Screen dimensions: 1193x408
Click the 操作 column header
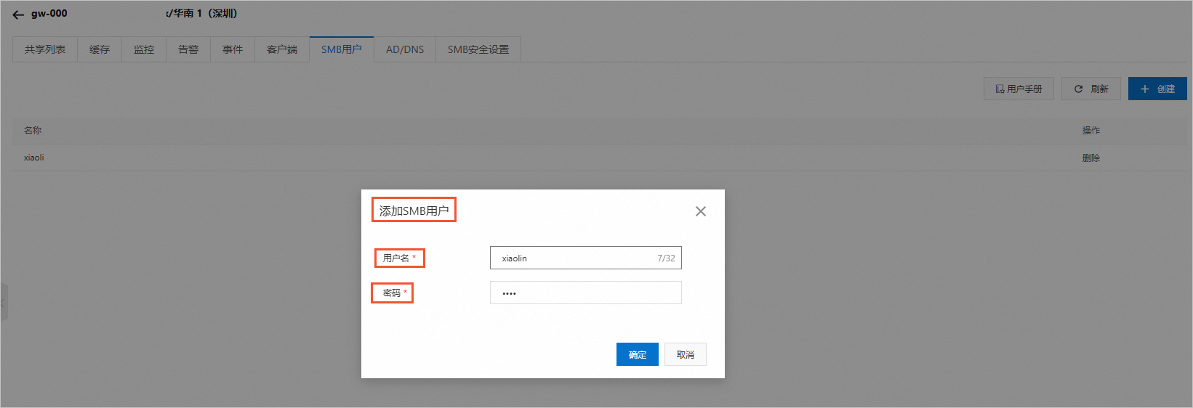click(x=1090, y=131)
